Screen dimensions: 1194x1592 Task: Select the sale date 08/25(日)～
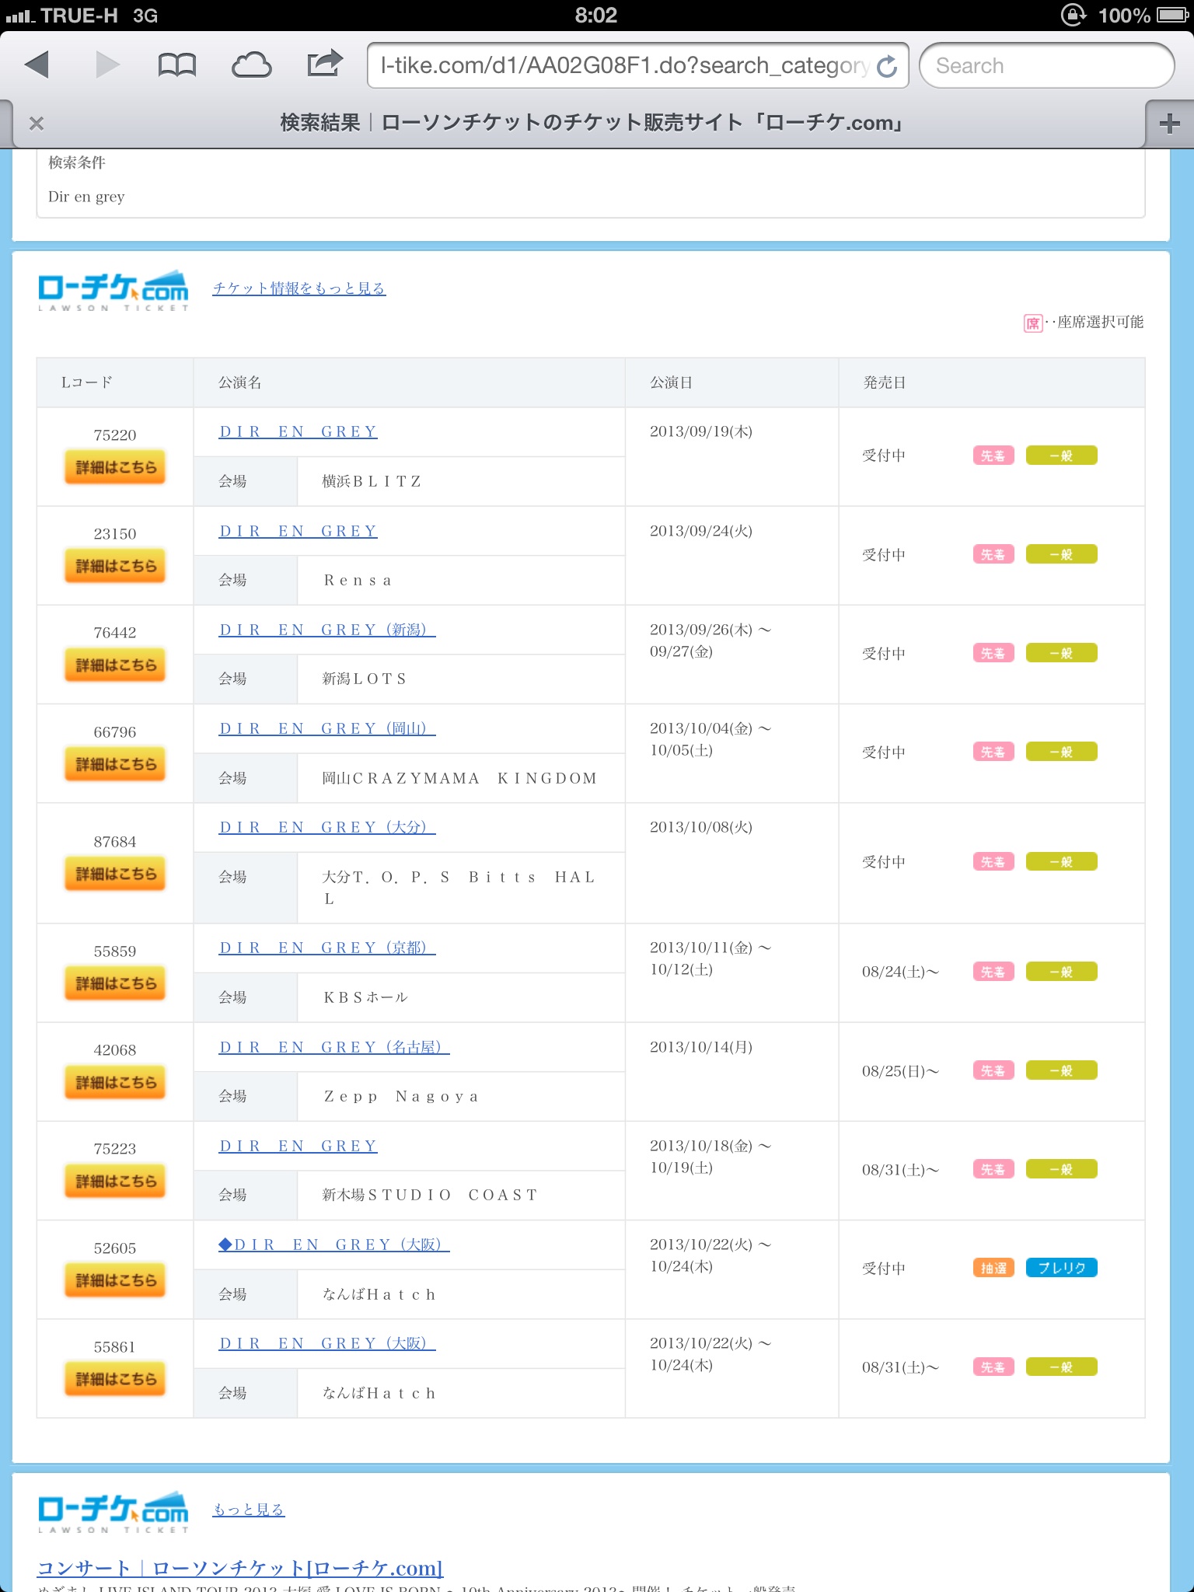coord(900,1071)
